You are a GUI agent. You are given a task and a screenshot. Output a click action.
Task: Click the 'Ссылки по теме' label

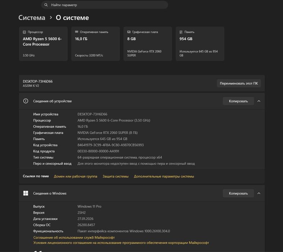(x=36, y=176)
